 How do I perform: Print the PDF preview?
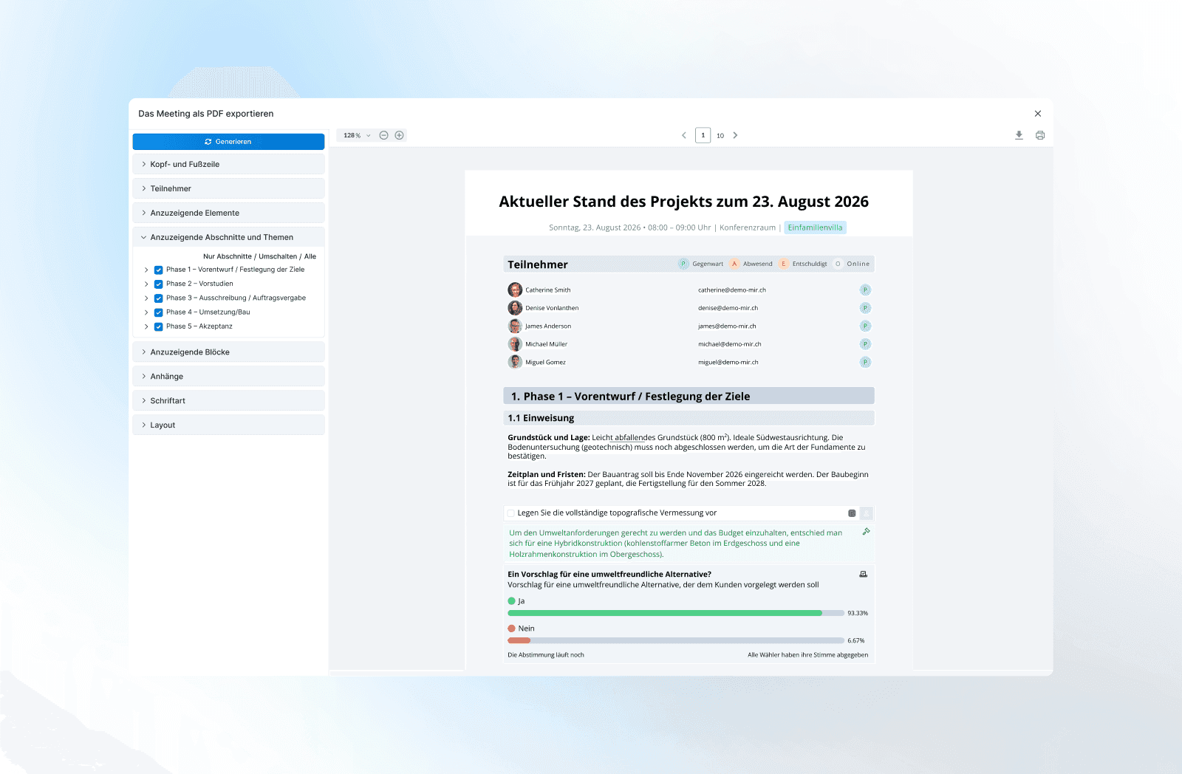pyautogui.click(x=1040, y=135)
